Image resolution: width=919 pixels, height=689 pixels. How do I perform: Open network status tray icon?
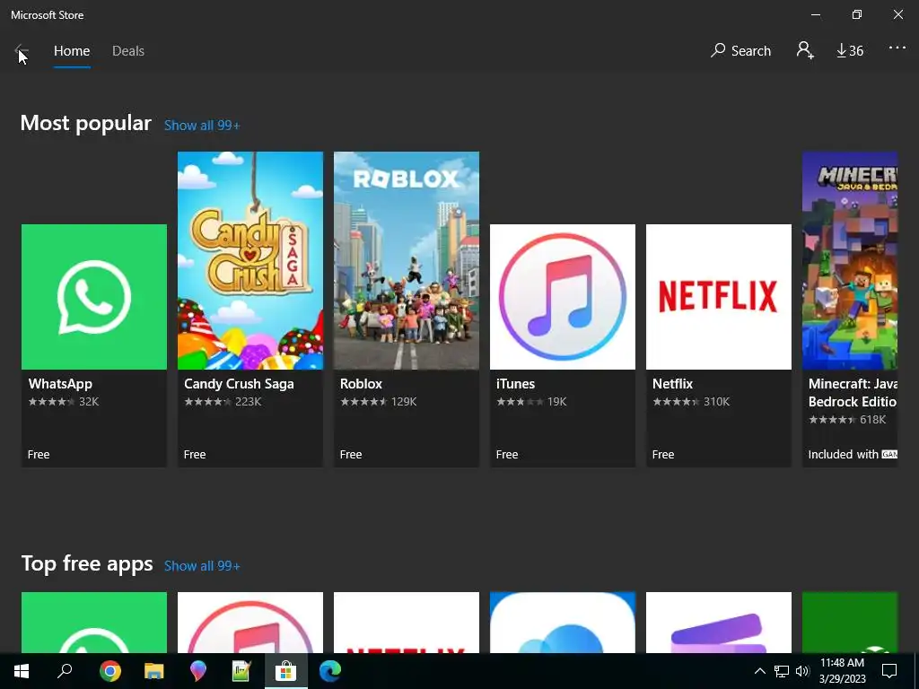click(782, 671)
